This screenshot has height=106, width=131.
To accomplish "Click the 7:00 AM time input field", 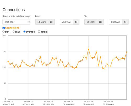I will pyautogui.click(x=67, y=22).
